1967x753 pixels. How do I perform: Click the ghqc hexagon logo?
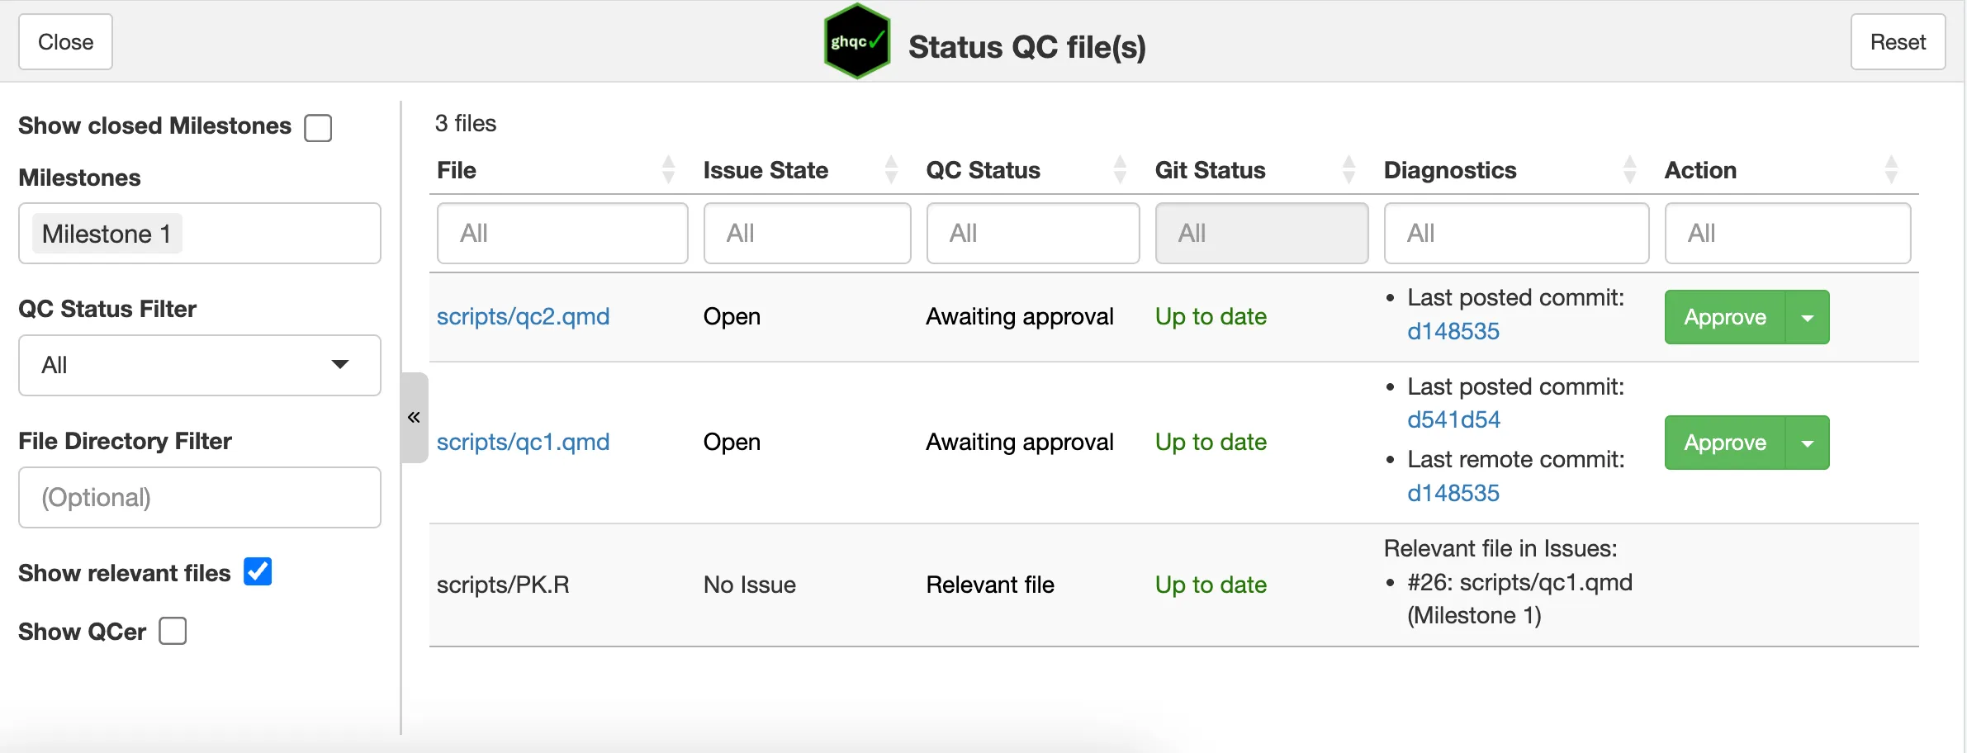(857, 42)
